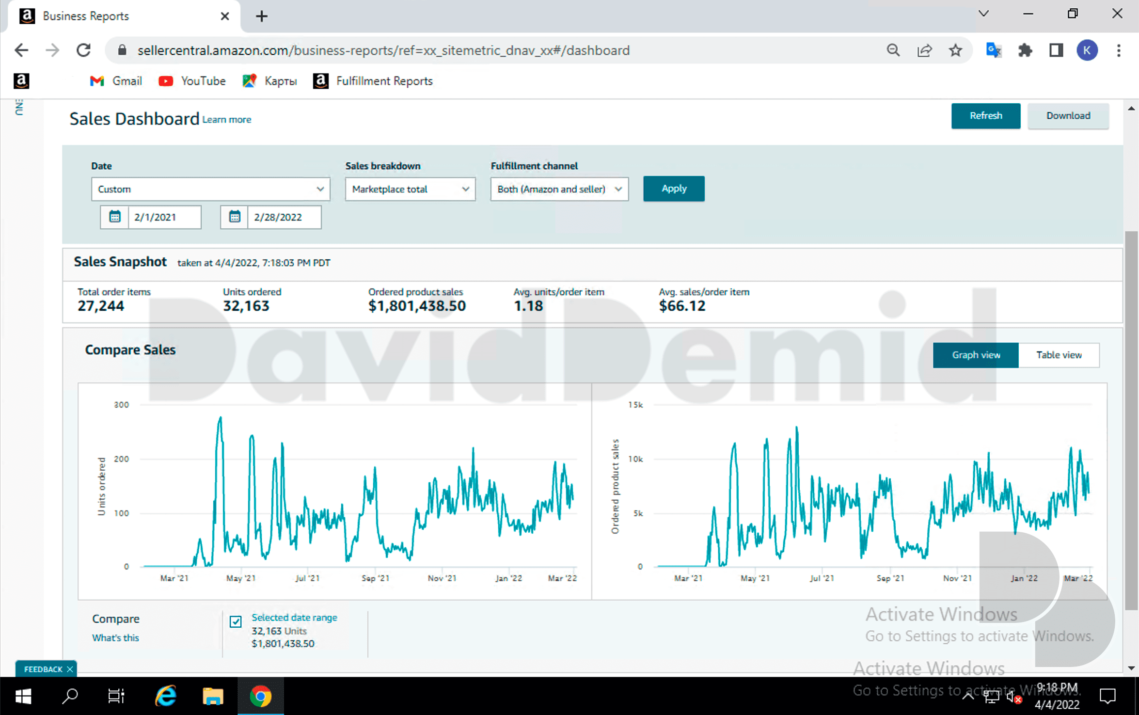The image size is (1139, 715).
Task: Close the FEEDBACK tab with its X
Action: pos(70,669)
